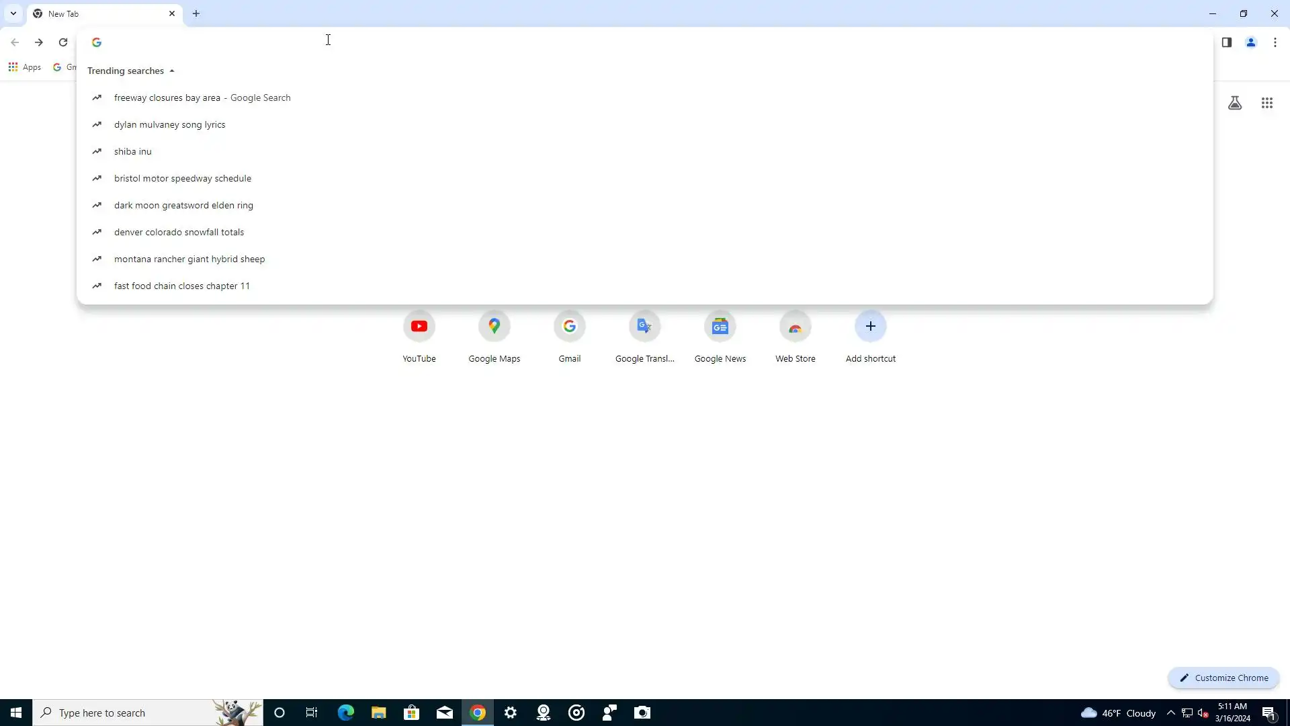Open the YouTube shortcut
The width and height of the screenshot is (1290, 726).
tap(419, 327)
